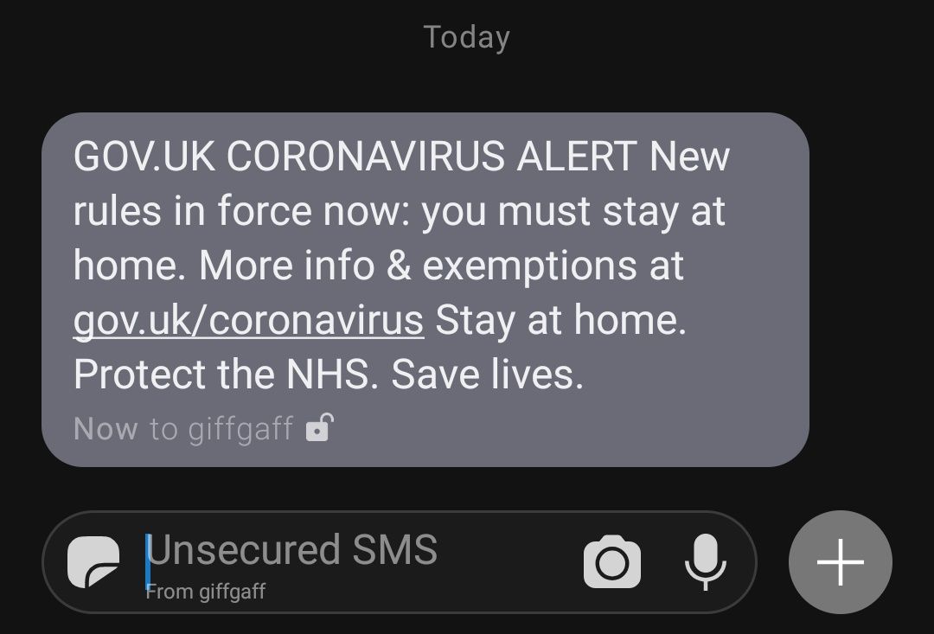934x634 pixels.
Task: Tap the 'From giffgaff' label in the compose box
Action: 206,592
